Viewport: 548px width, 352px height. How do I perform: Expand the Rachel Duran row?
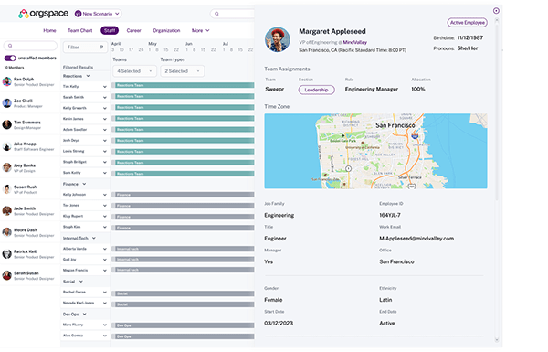[x=104, y=293]
